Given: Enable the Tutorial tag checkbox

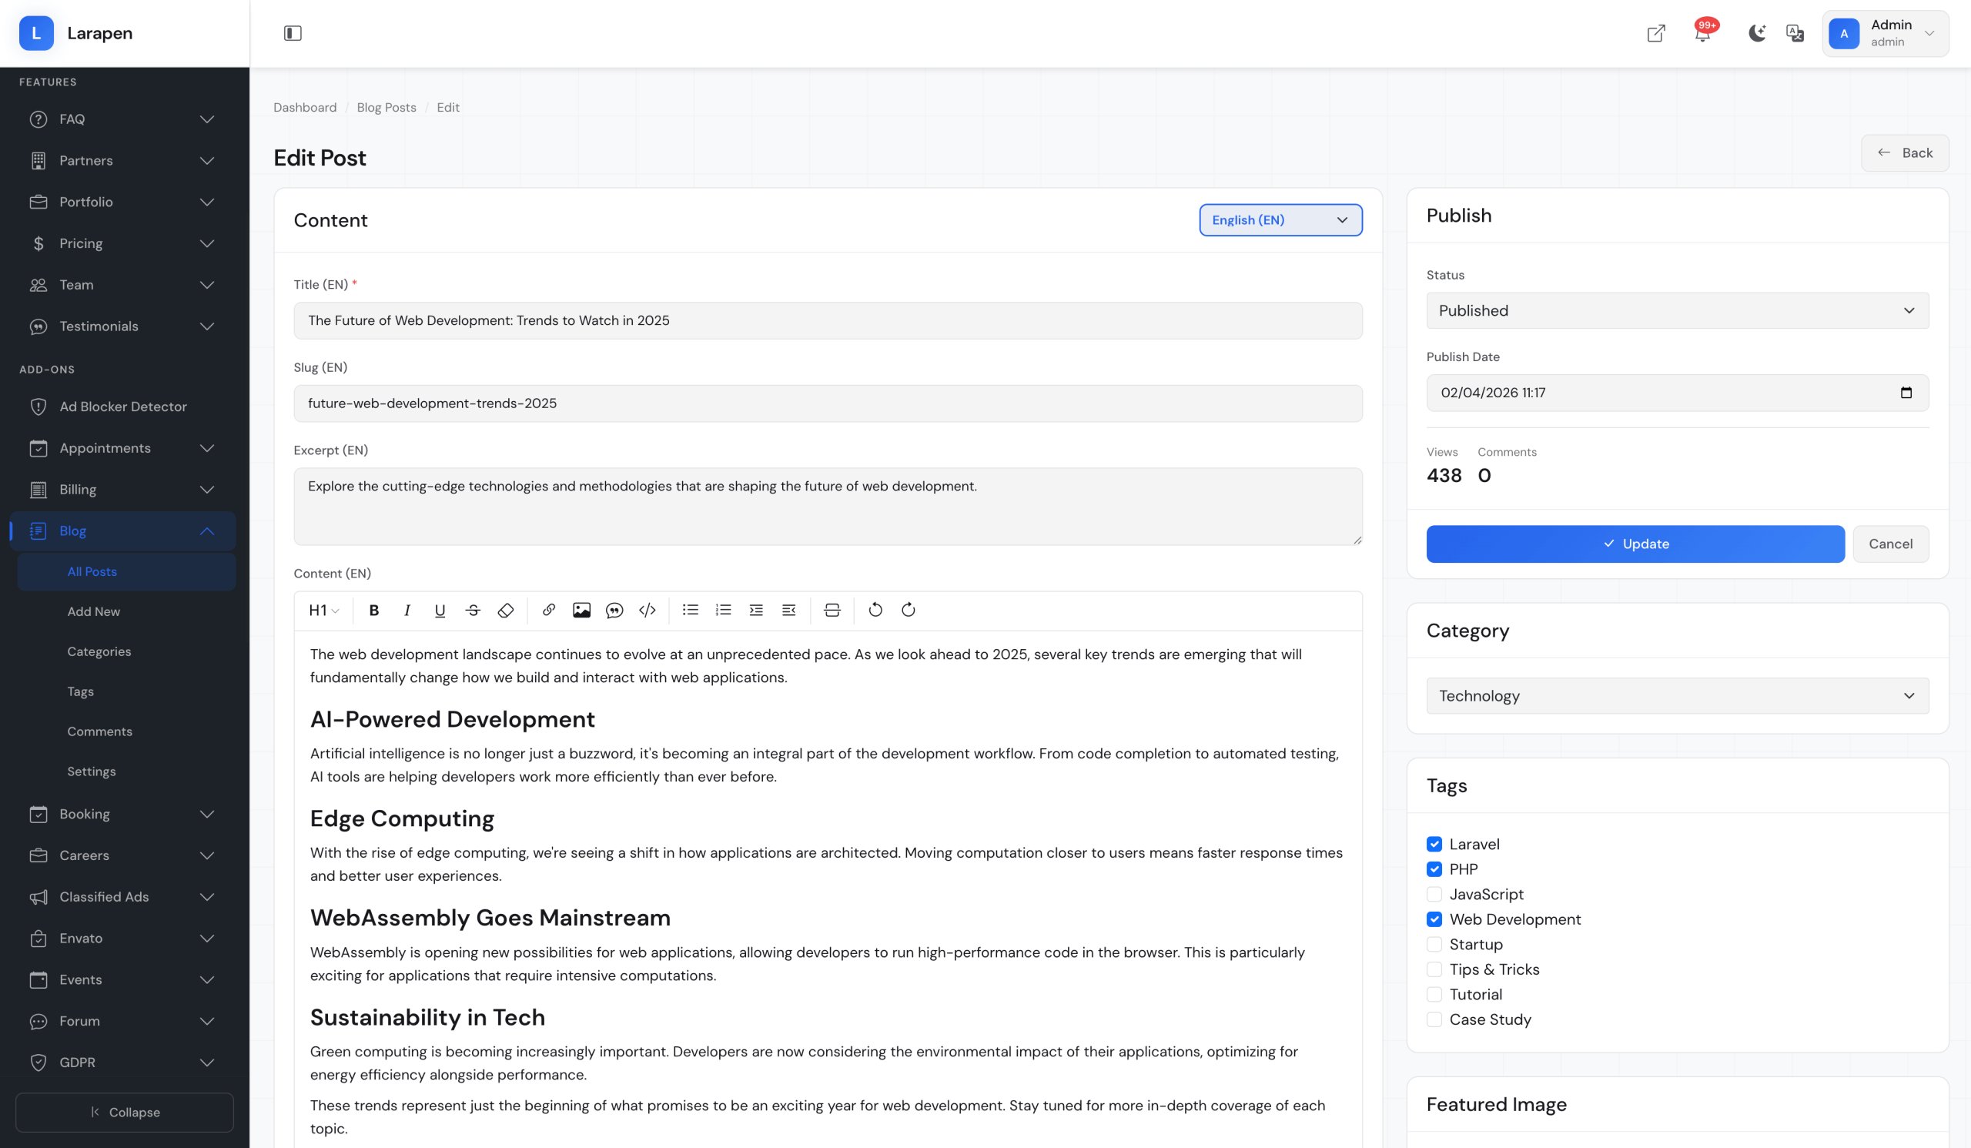Looking at the screenshot, I should point(1434,994).
